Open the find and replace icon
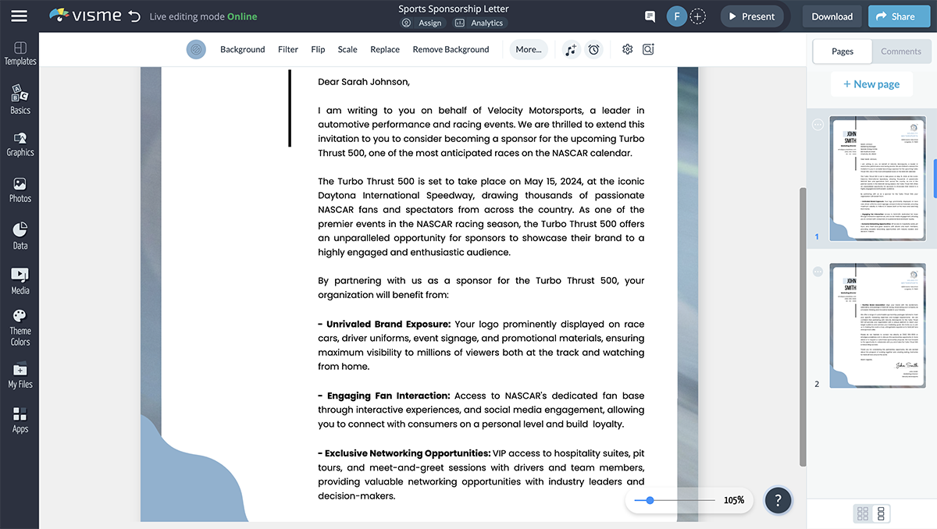This screenshot has width=937, height=529. click(648, 49)
